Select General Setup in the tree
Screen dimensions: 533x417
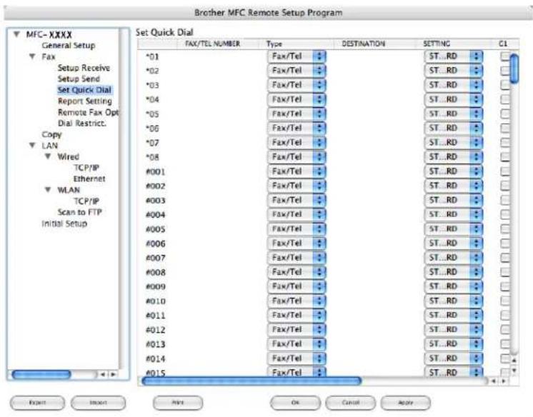69,45
